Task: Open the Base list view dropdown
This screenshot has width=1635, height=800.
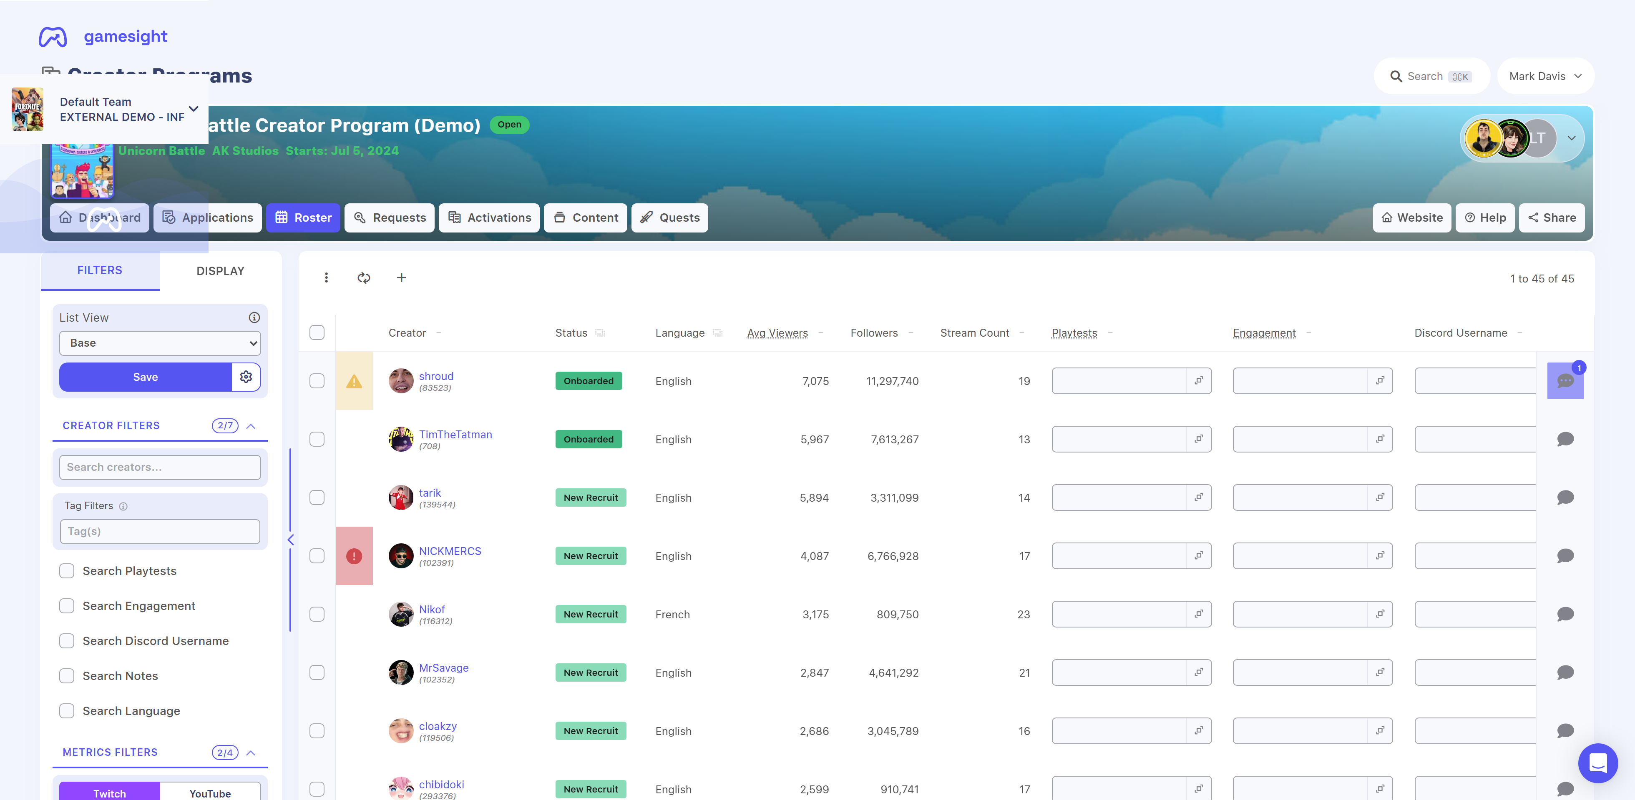Action: [x=160, y=343]
